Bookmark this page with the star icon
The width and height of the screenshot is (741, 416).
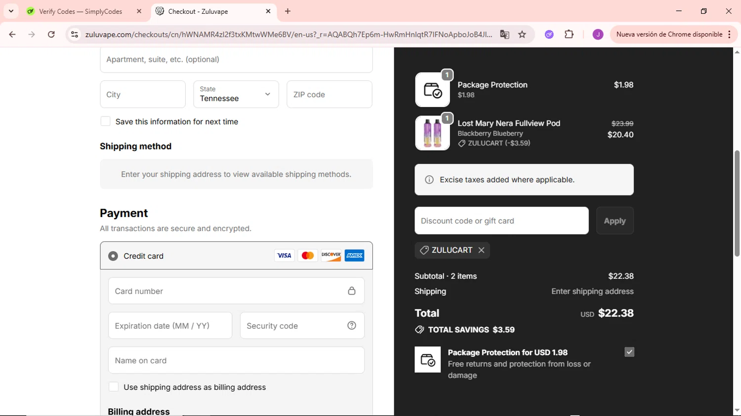(522, 35)
